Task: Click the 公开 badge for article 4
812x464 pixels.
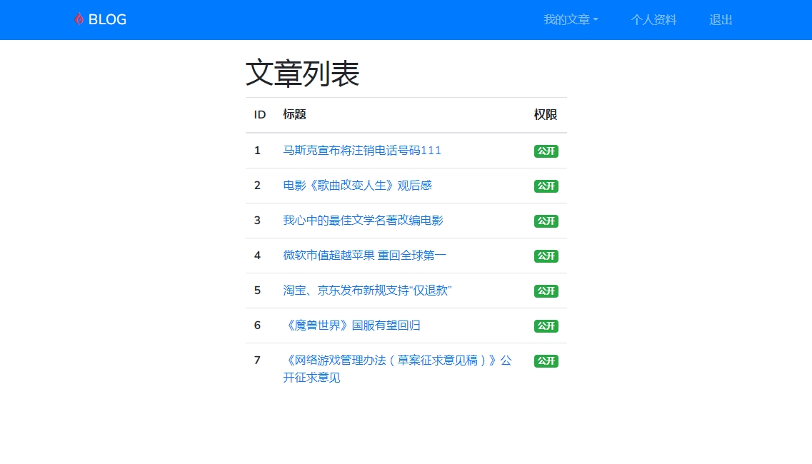Action: pyautogui.click(x=546, y=256)
